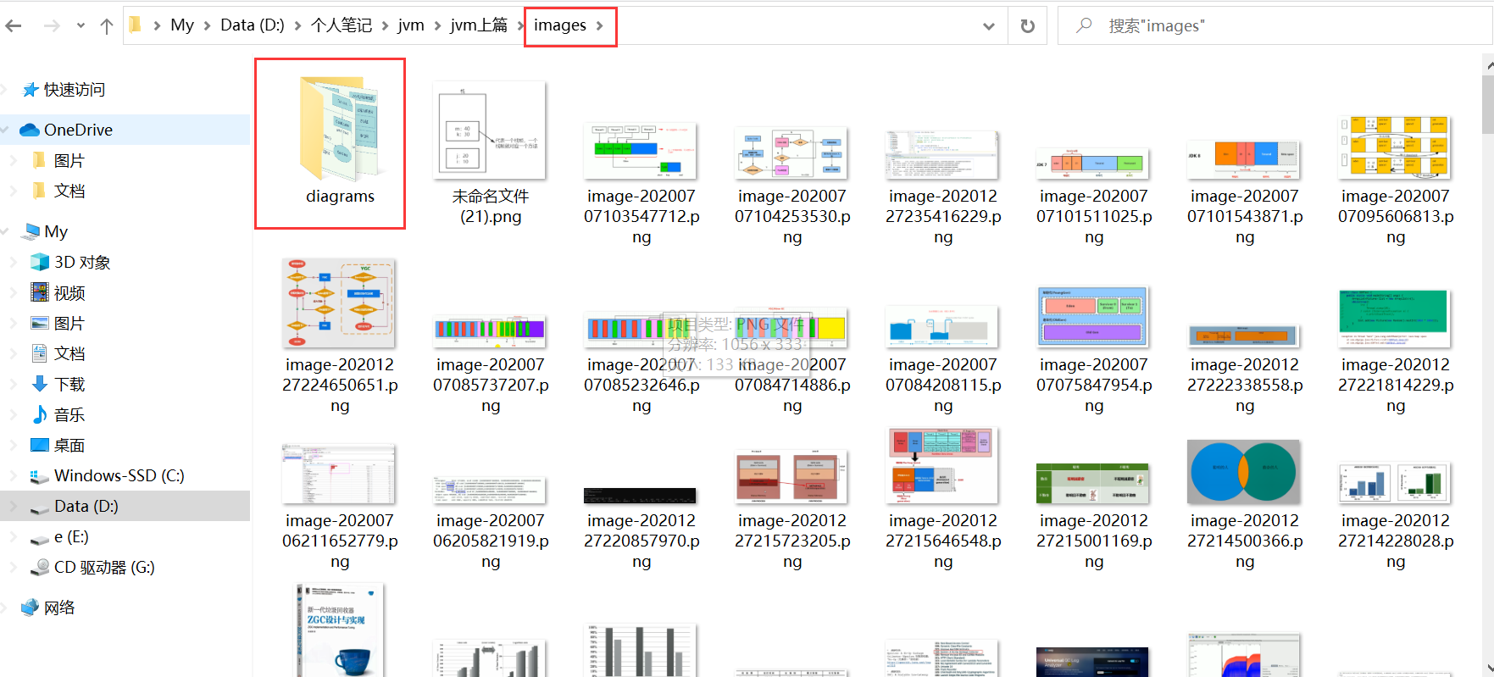Screen dimensions: 1494x677
Task: Open the recent locations dropdown arrow
Action: [81, 26]
